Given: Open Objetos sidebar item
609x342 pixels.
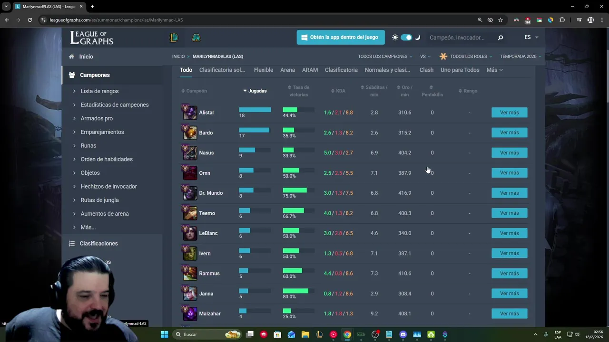Looking at the screenshot, I should pyautogui.click(x=90, y=173).
